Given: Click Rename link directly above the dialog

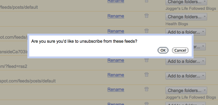Looking at the screenshot, I should point(116,31).
